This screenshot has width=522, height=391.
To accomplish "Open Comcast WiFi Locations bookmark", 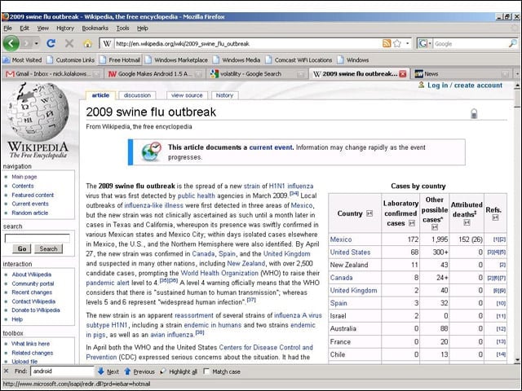I will [x=299, y=59].
